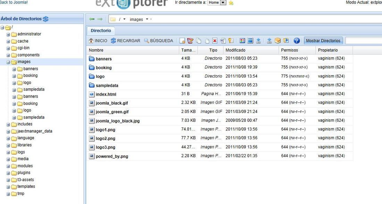Screen dimensions: 382x204
Task: Sort by the Modificado column header
Action: tap(251, 50)
